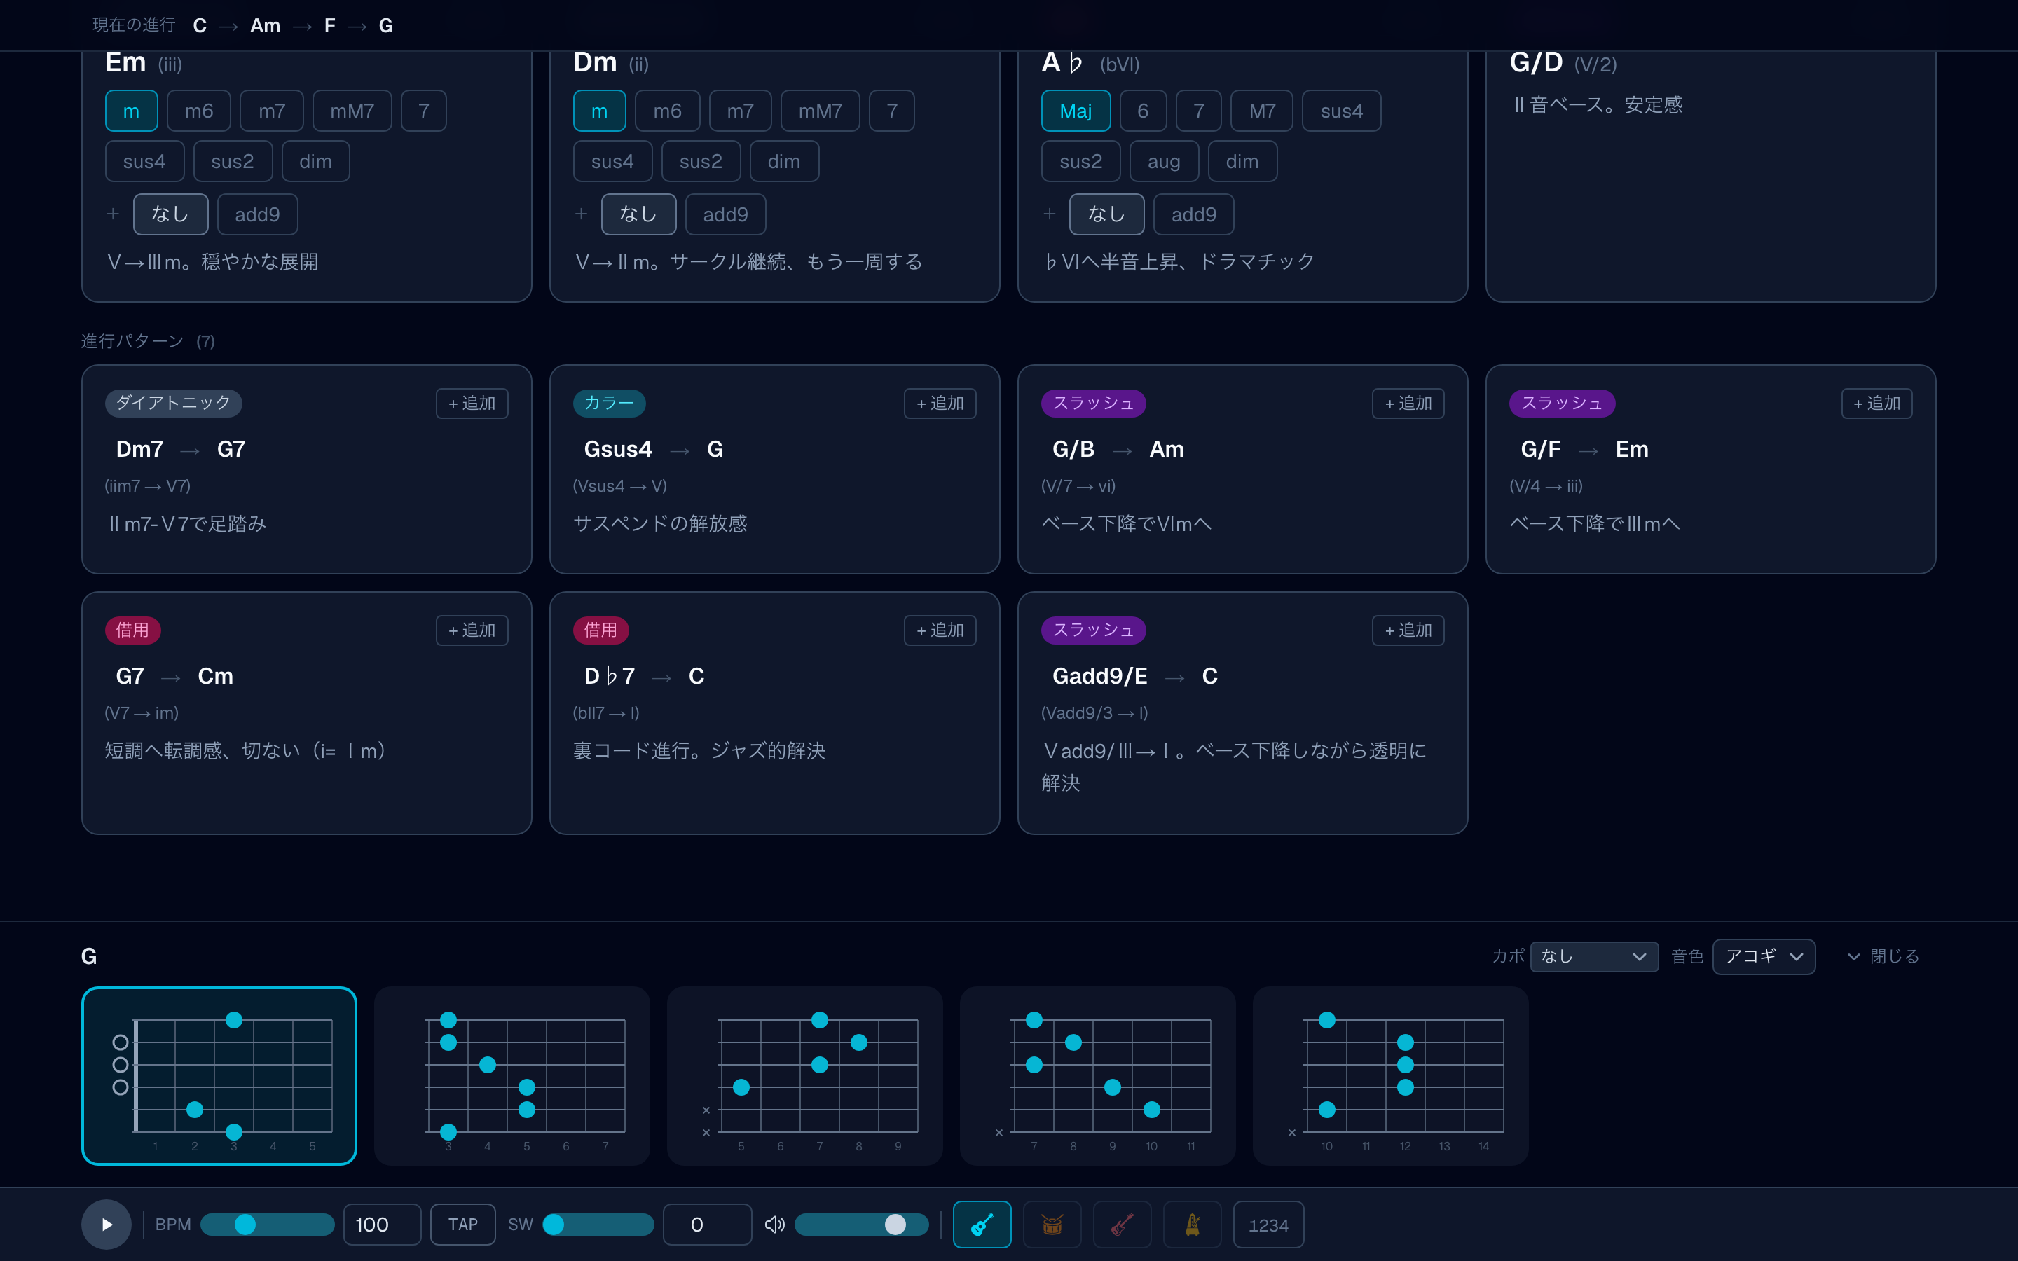Select mM7 quality for Em

coord(352,110)
